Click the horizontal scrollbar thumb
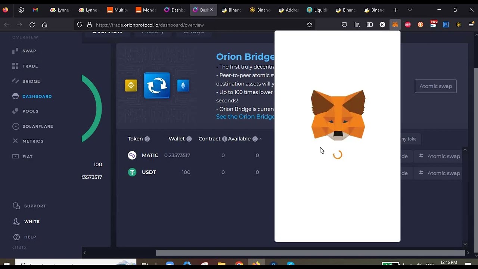 point(310,253)
